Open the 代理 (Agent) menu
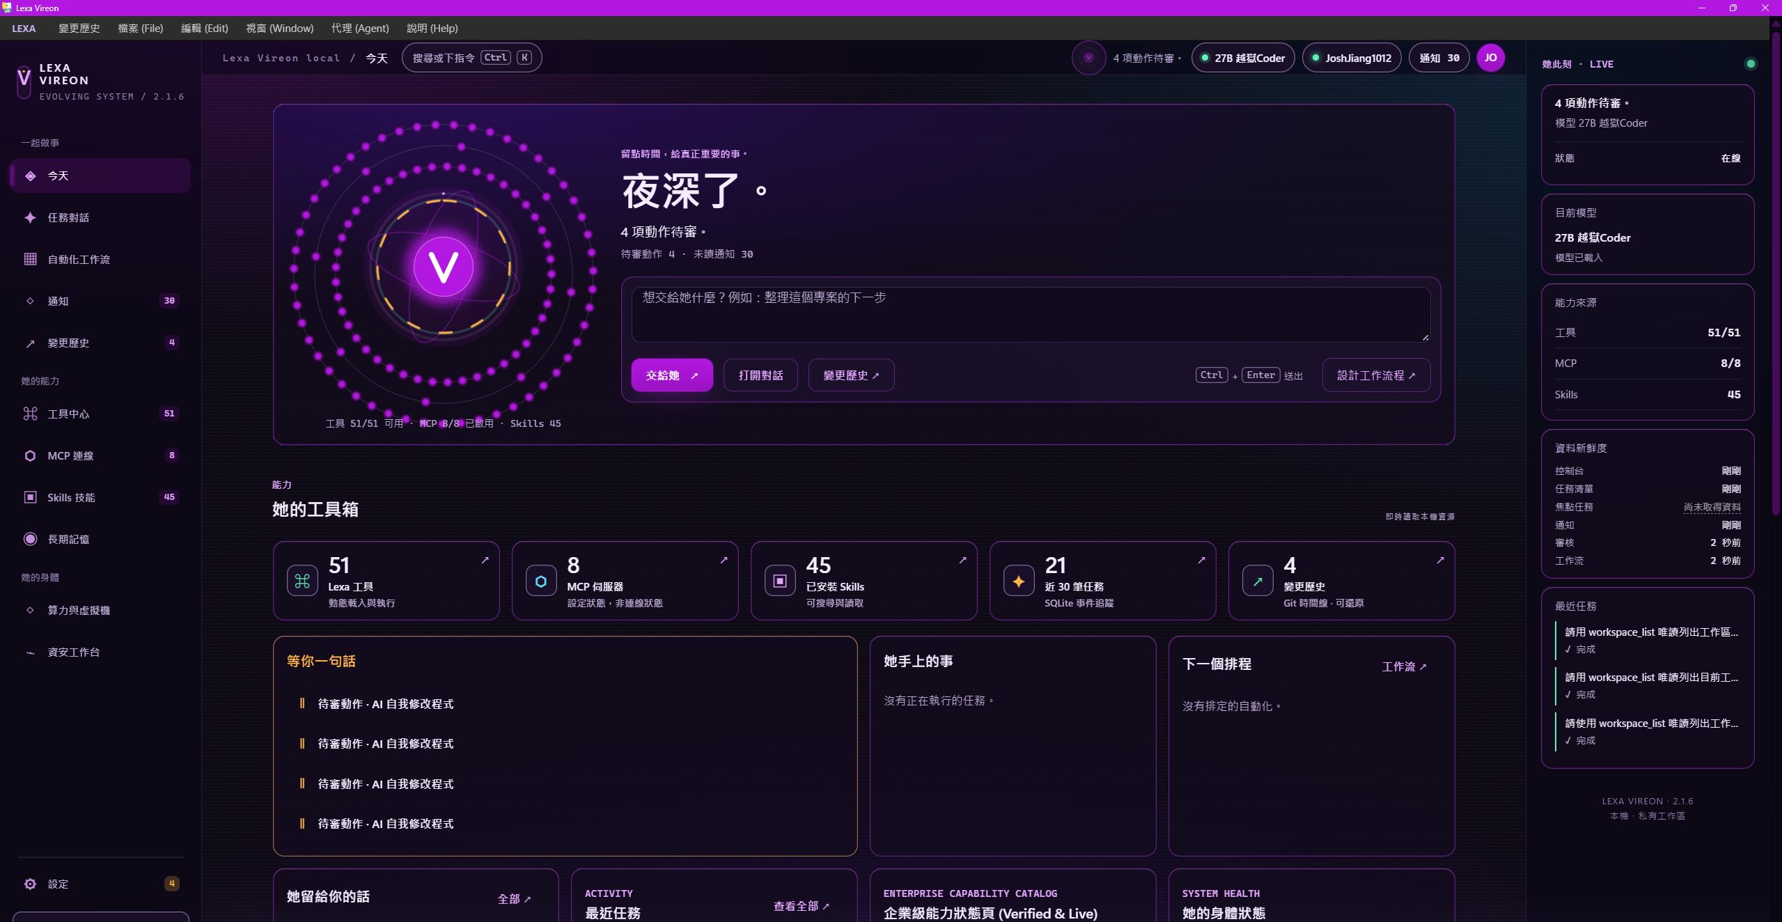1782x922 pixels. [360, 29]
